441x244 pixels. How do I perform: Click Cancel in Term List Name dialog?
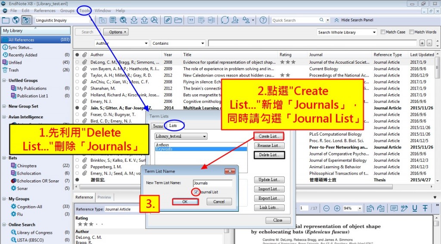pyautogui.click(x=219, y=201)
